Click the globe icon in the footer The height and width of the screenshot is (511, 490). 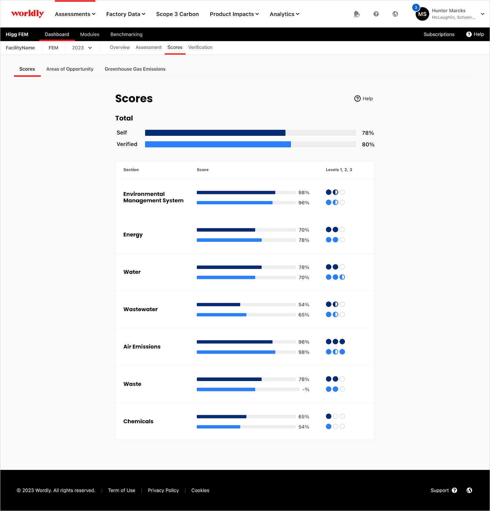pyautogui.click(x=469, y=490)
